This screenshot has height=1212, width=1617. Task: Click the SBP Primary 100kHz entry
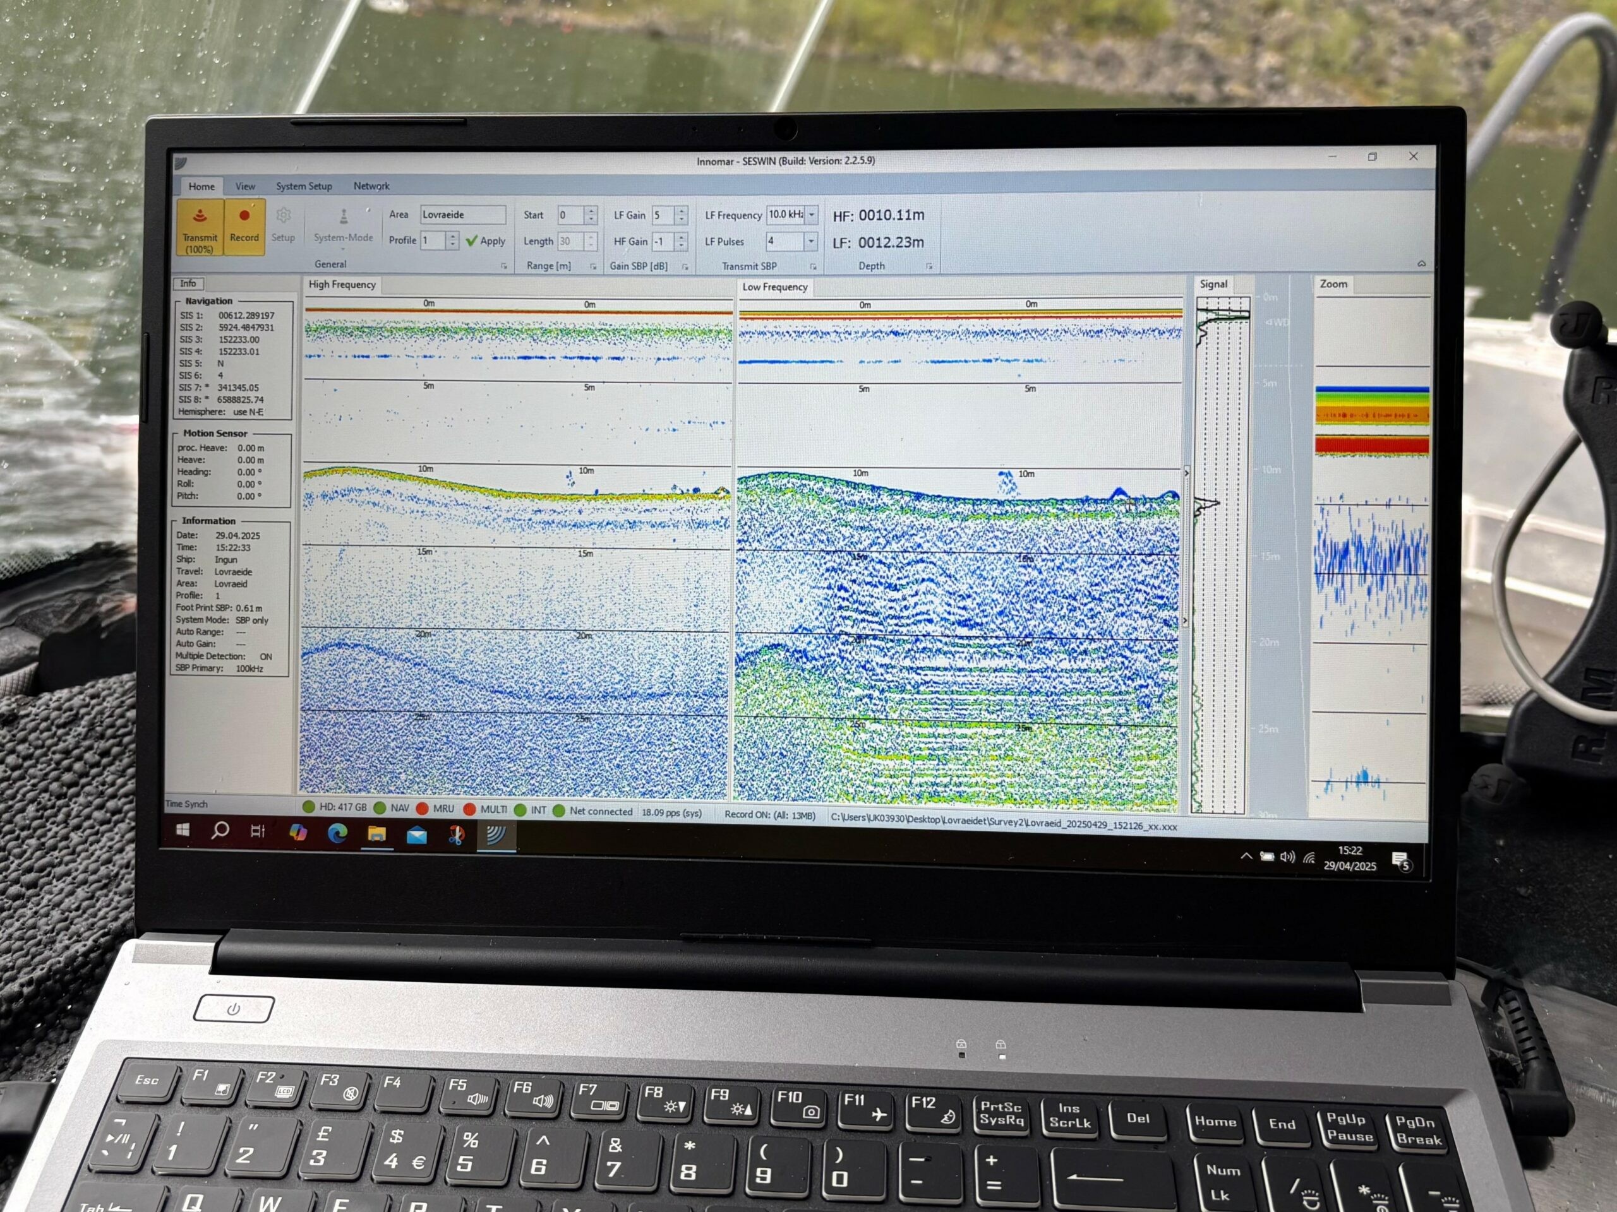click(219, 668)
